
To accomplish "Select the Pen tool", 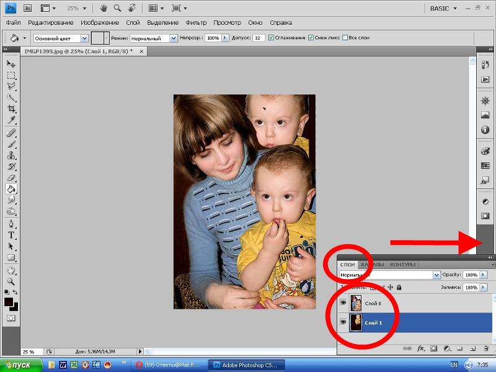I will [11, 224].
